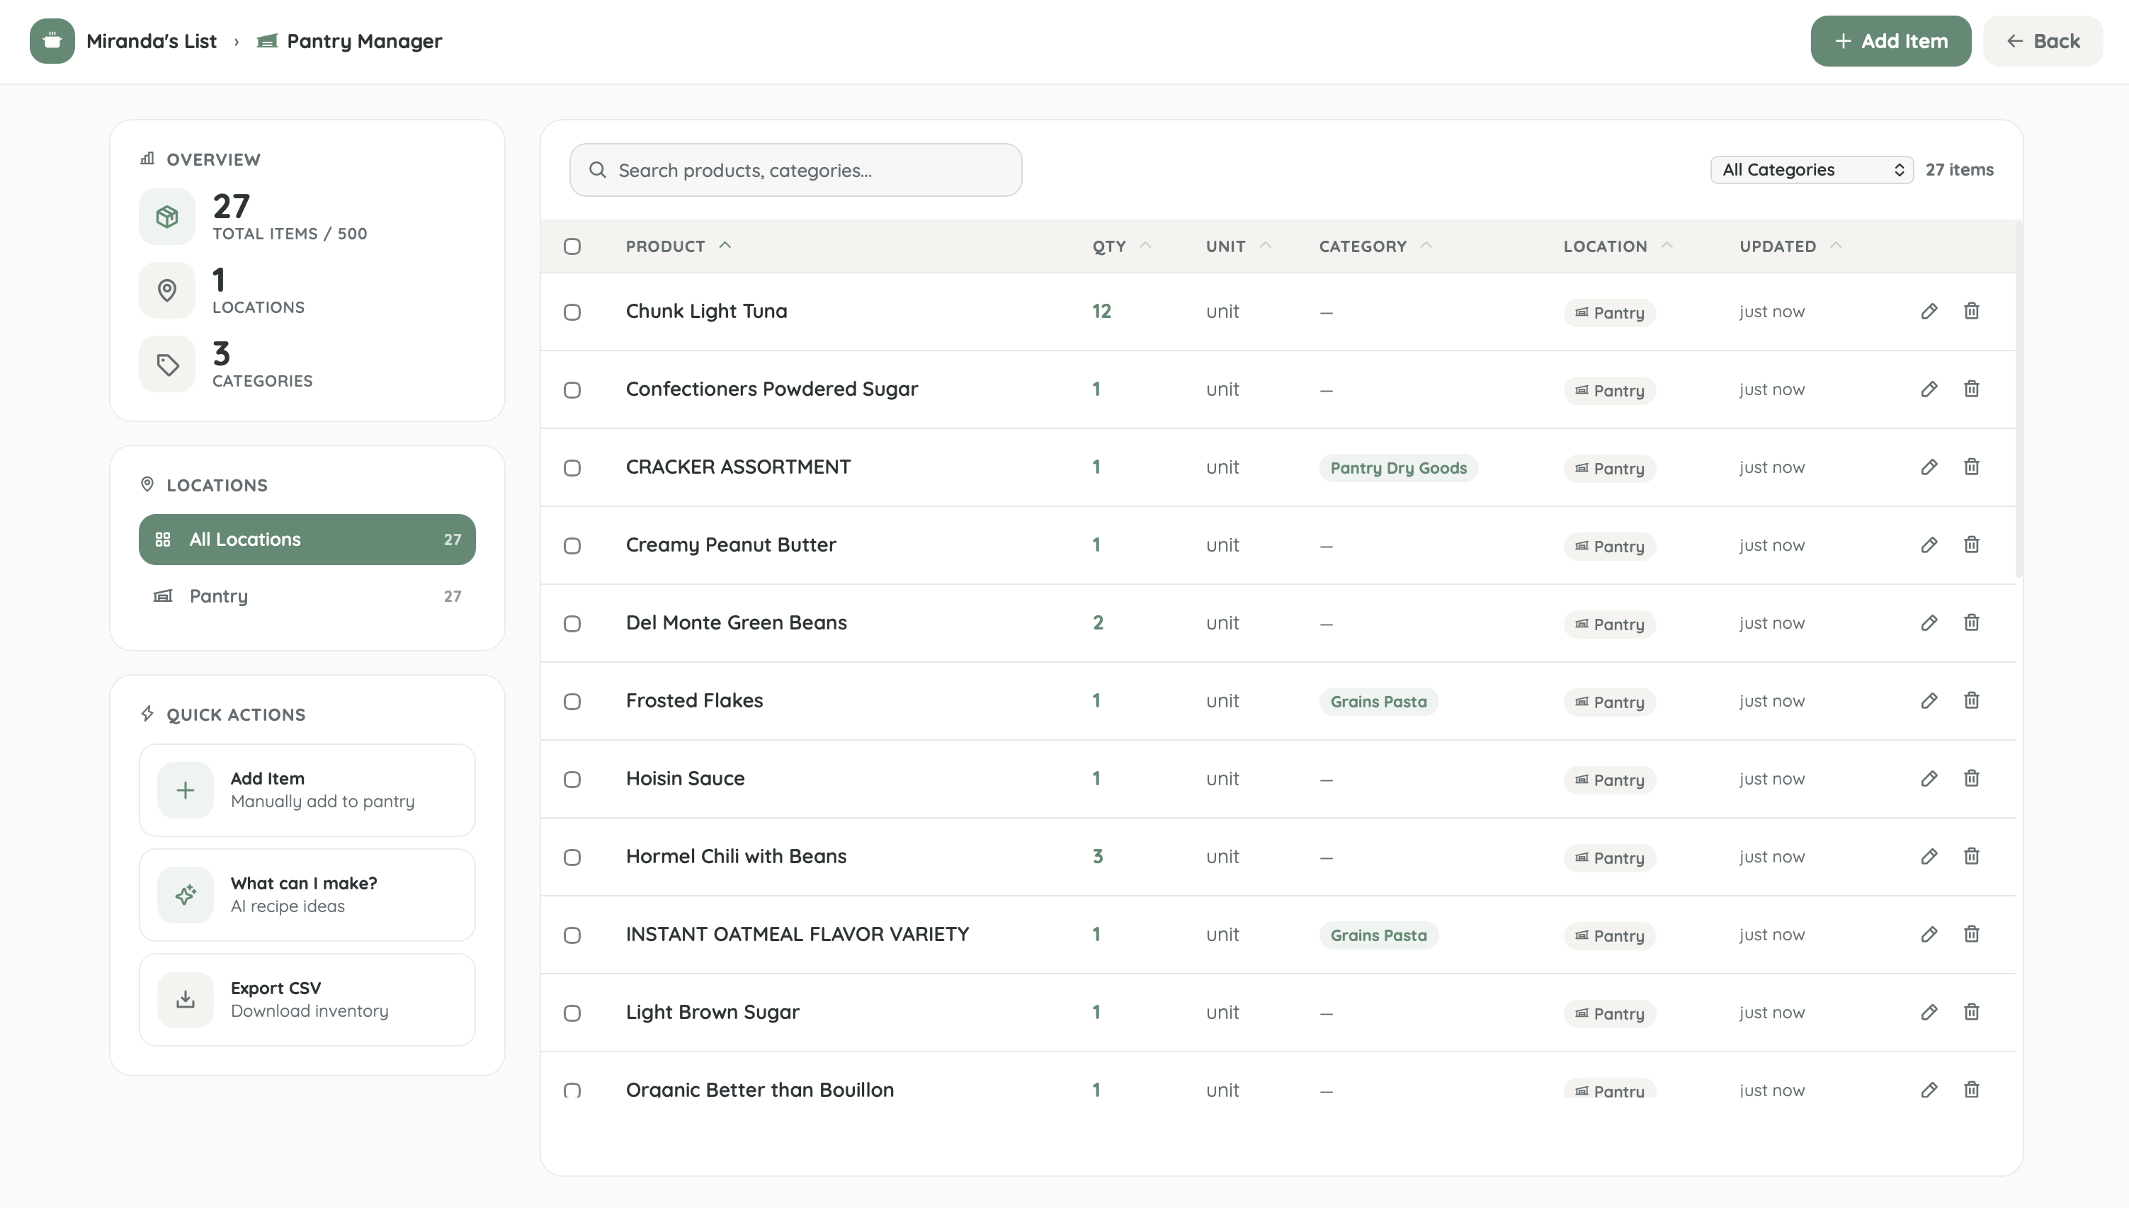The image size is (2129, 1208).
Task: Select Pantry in the Locations sidebar
Action: point(219,596)
